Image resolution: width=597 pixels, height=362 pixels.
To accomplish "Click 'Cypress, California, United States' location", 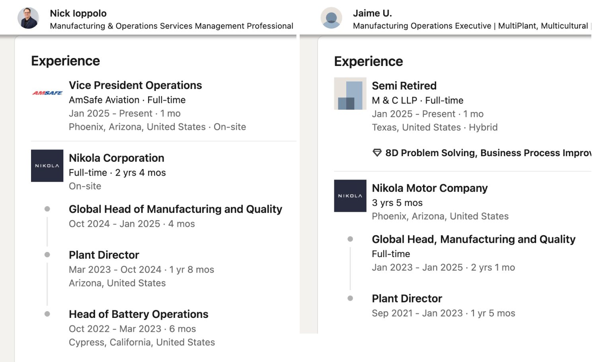I will point(142,342).
